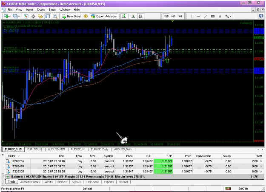Select the vertical line drawing tool
The image size is (266, 192).
click(x=191, y=16)
